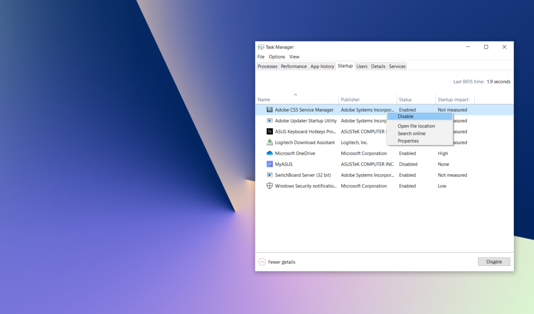Minimize the Task Manager window

point(468,47)
